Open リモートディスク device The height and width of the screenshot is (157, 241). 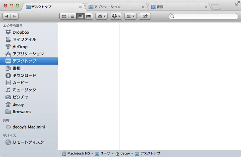coord(29,142)
